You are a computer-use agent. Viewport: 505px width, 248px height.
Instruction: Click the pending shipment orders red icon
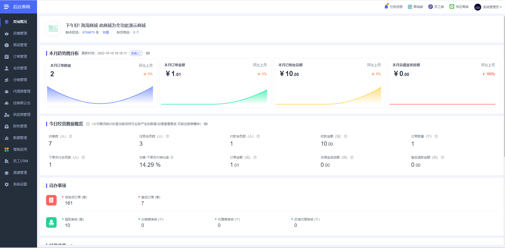51,200
